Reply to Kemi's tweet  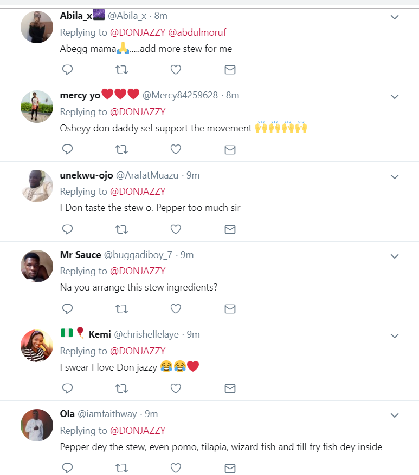tap(67, 388)
